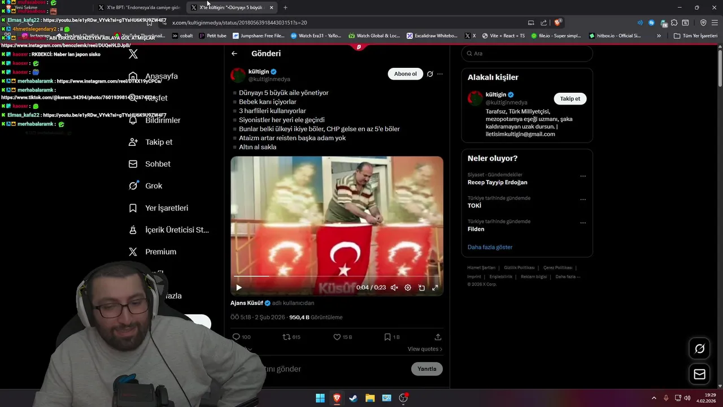Click the browser address bar URL
This screenshot has height=407, width=723.
tap(239, 23)
